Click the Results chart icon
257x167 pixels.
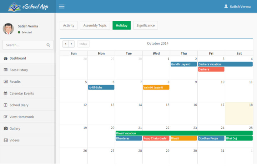point(6,82)
